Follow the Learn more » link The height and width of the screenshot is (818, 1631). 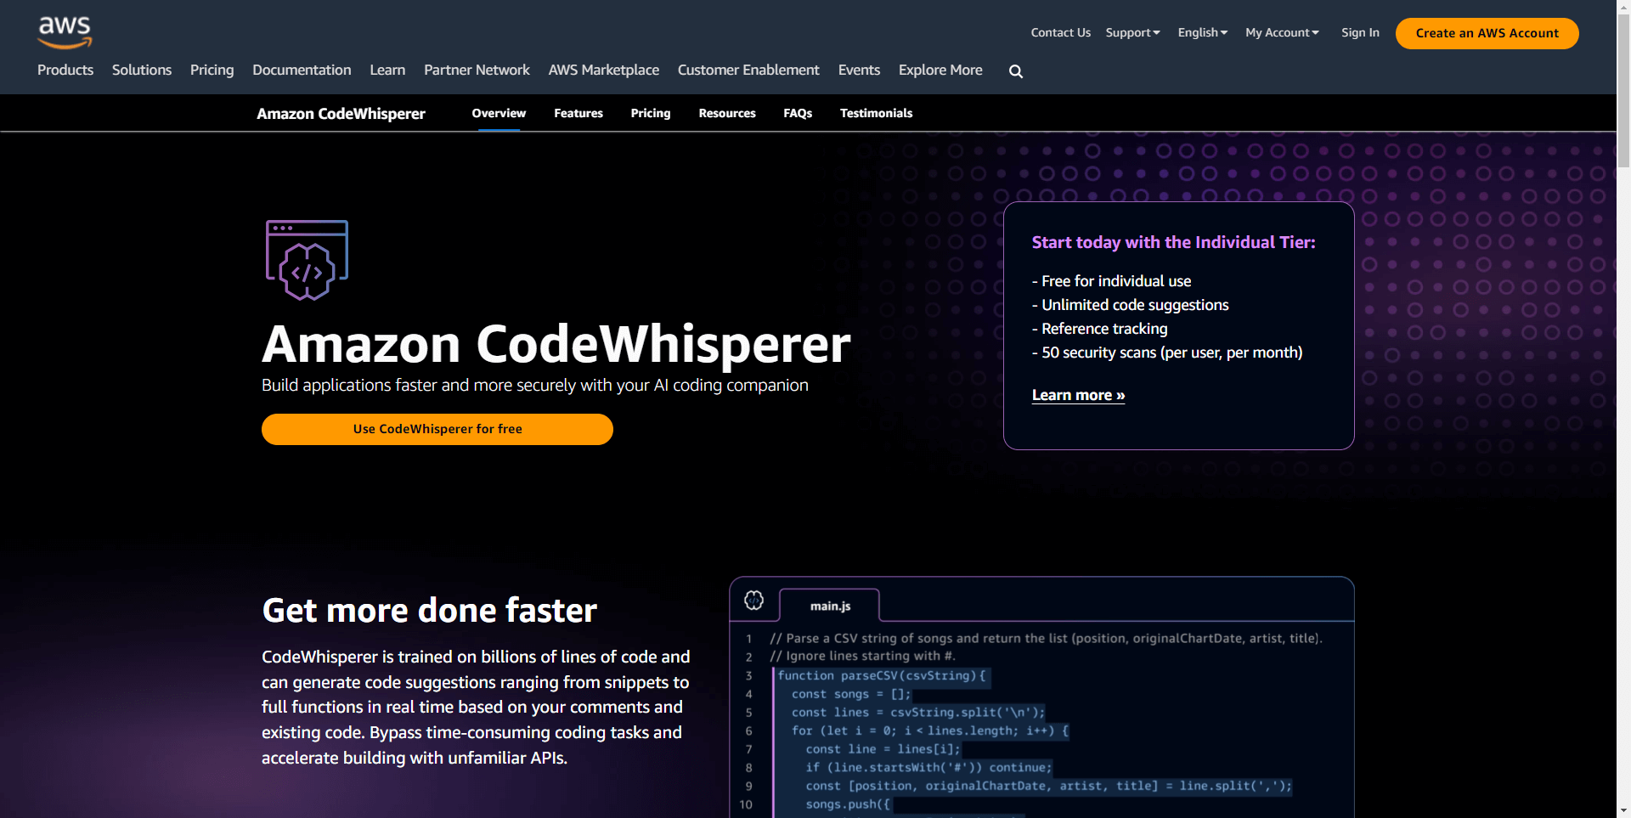coord(1078,395)
